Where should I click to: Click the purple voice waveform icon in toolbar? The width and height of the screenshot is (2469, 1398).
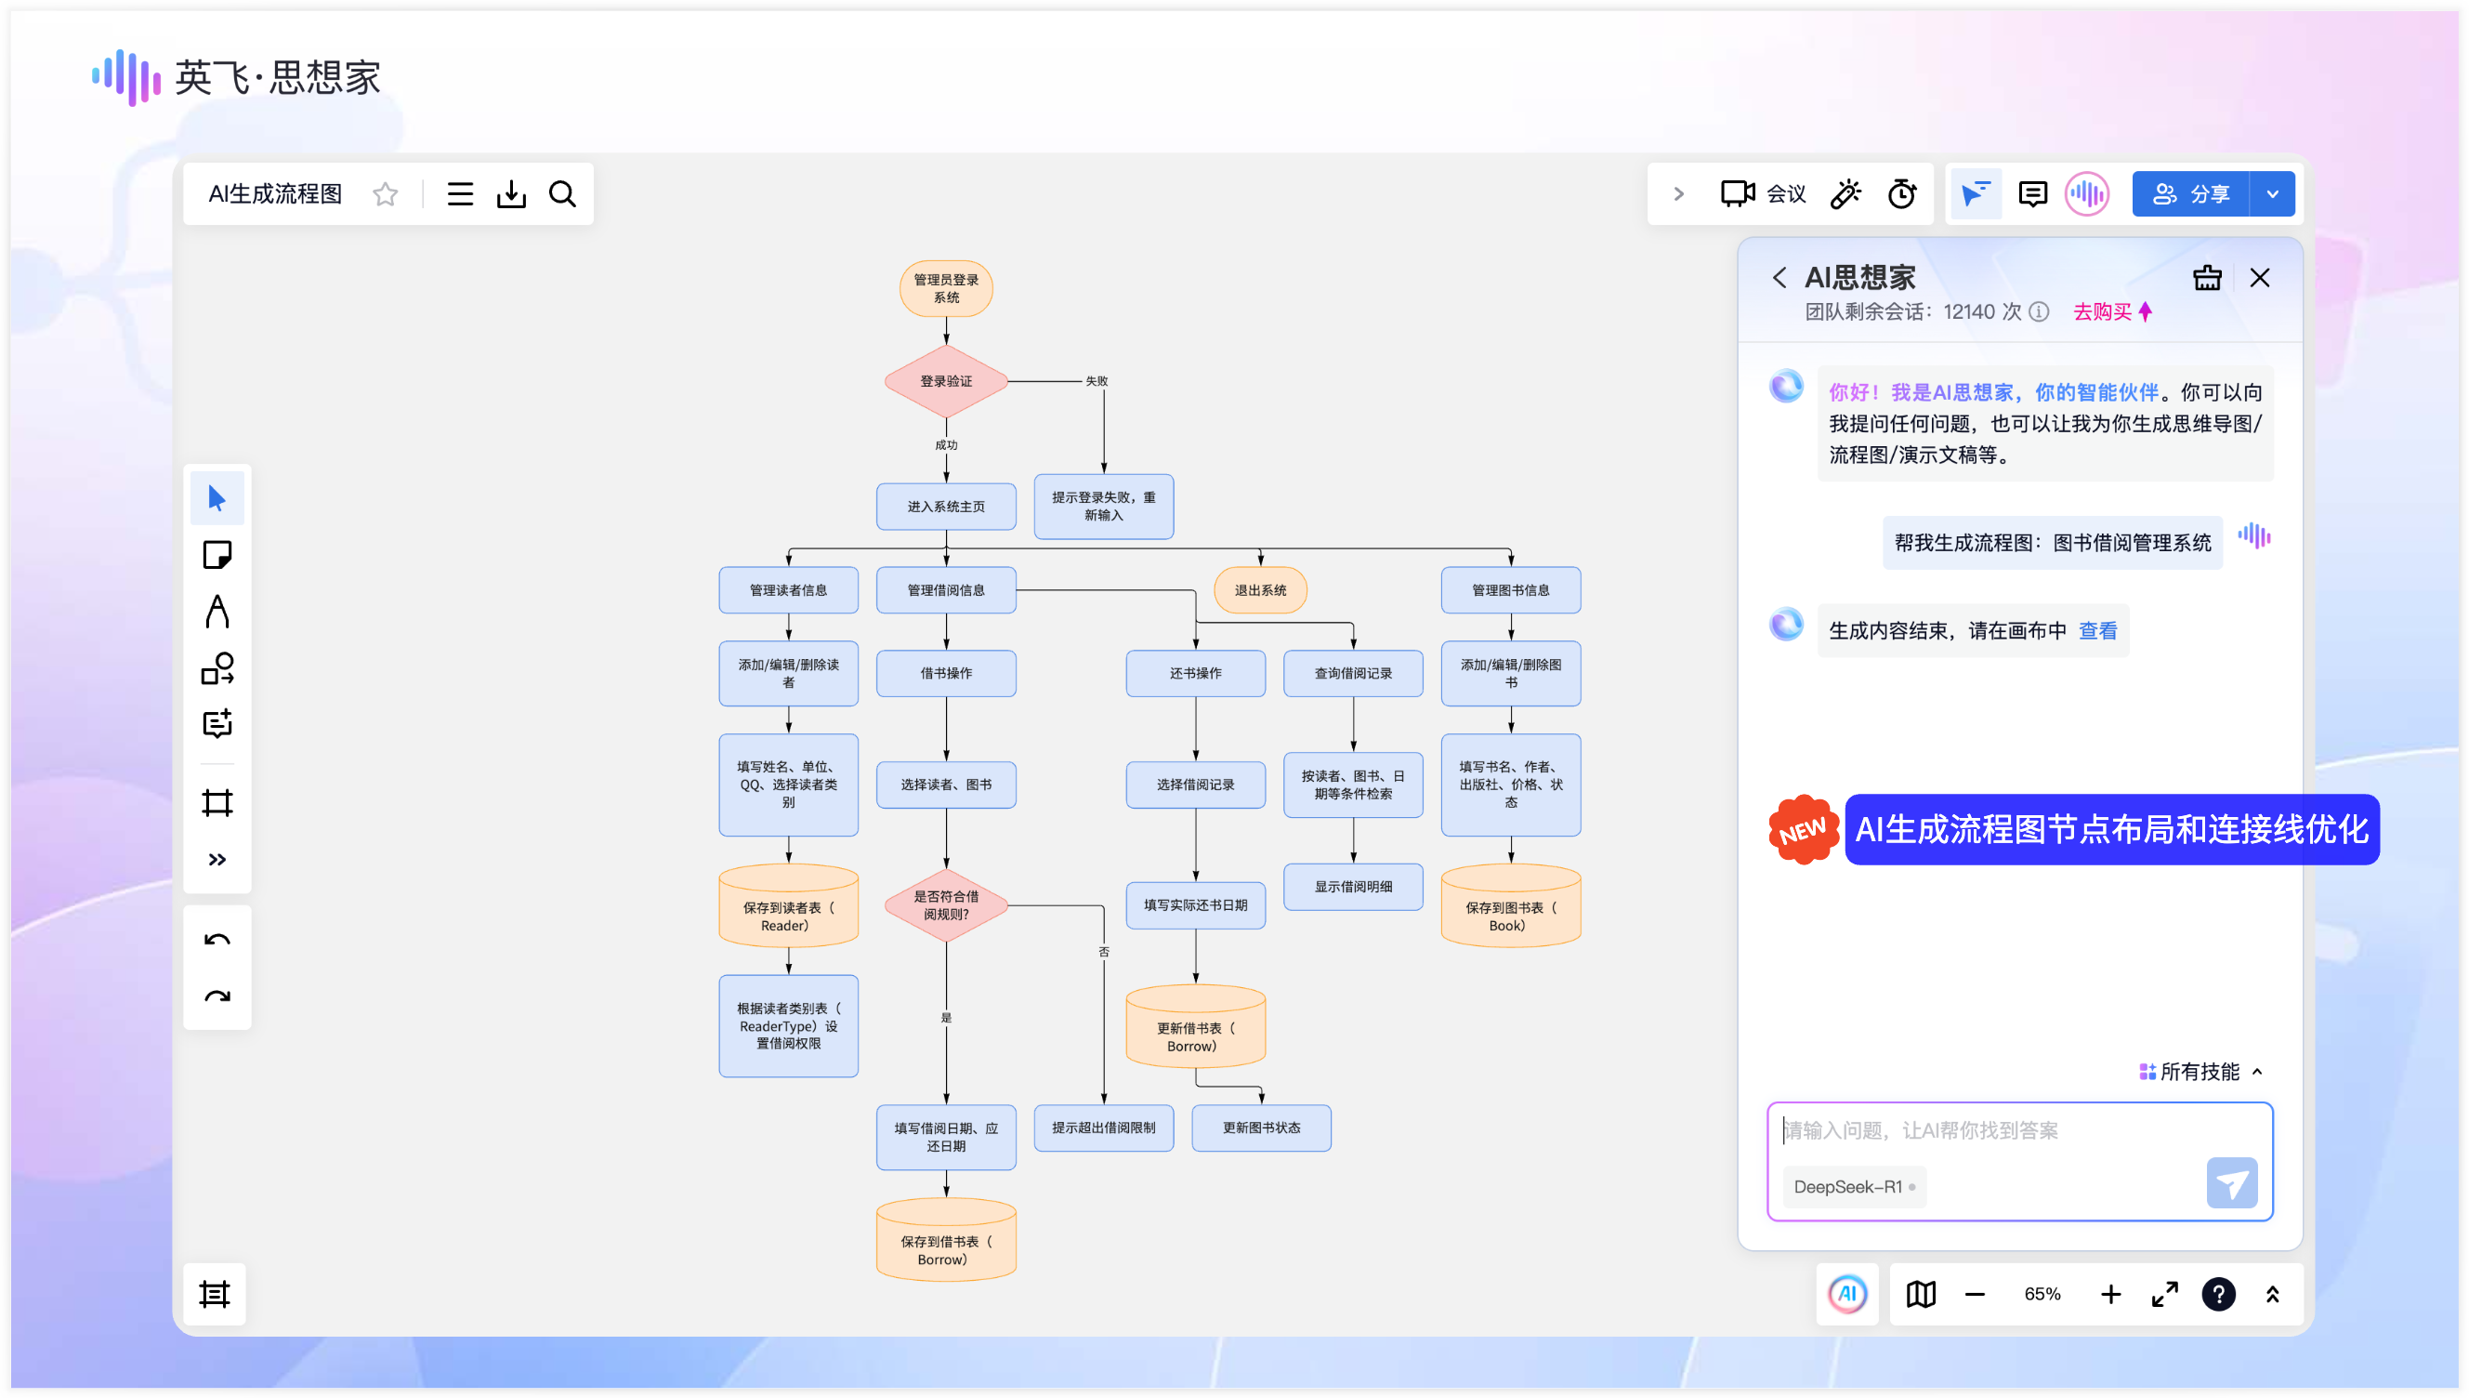(2086, 194)
